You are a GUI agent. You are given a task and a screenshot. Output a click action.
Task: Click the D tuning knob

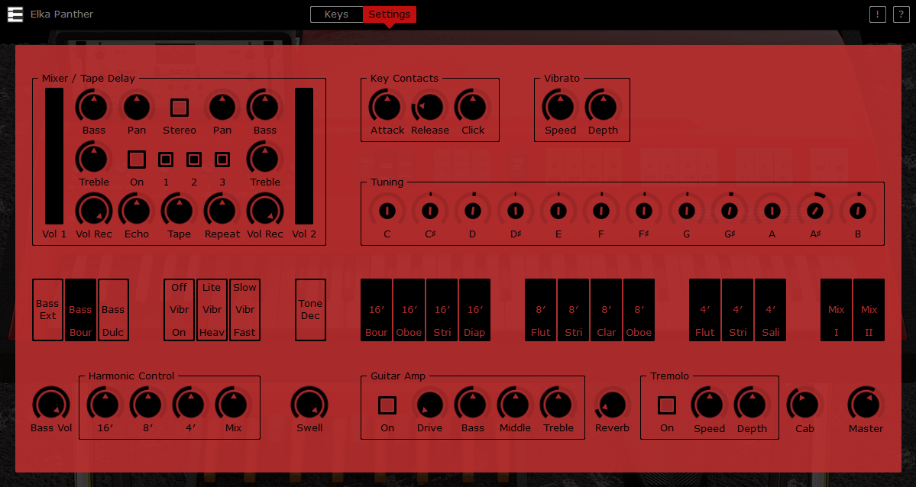point(473,211)
